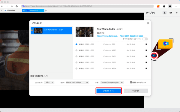The height and width of the screenshot is (112, 180).
Task: Click the browser address bar URL
Action: coord(88,6)
